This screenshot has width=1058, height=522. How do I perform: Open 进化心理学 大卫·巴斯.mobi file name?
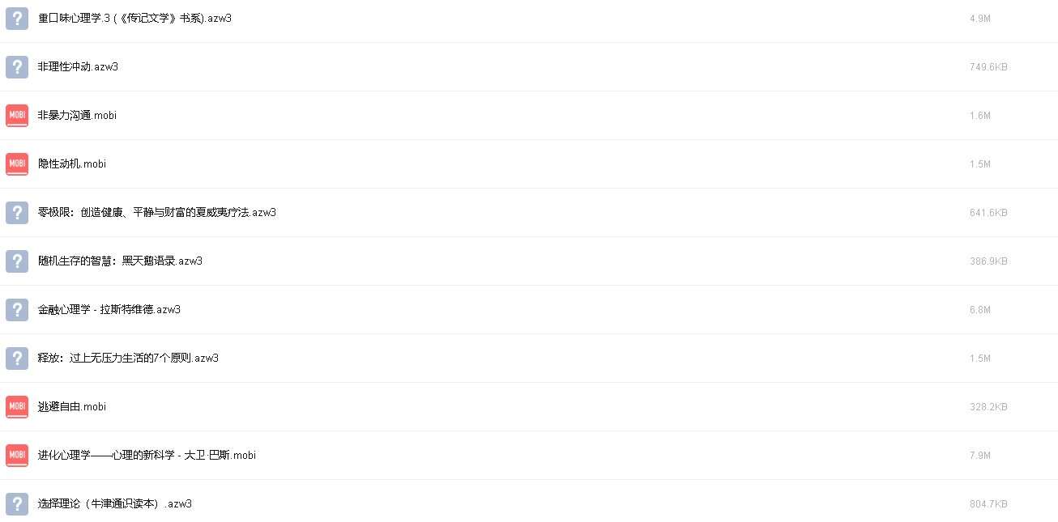[147, 455]
